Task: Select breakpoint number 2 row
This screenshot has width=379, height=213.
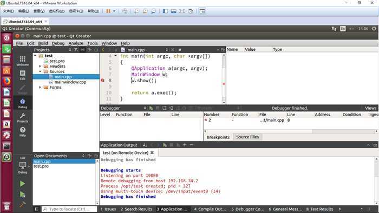Action: point(291,120)
